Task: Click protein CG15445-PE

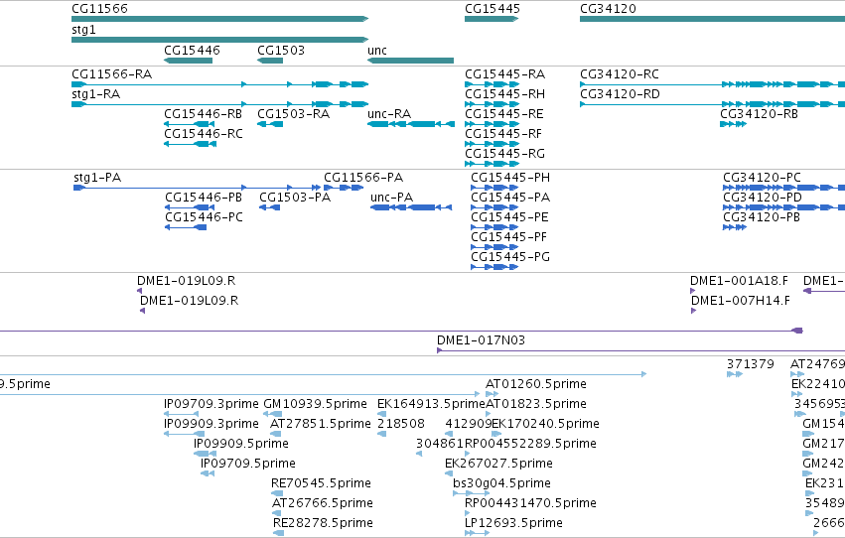Action: [494, 227]
